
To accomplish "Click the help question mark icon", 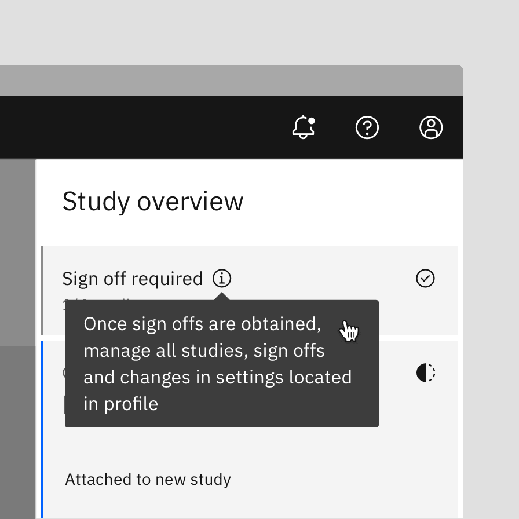I will (x=367, y=127).
